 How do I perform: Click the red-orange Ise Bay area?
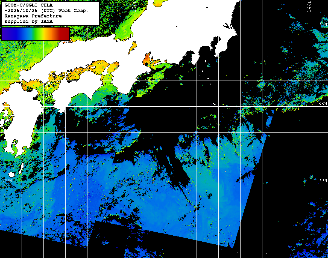click(x=147, y=58)
